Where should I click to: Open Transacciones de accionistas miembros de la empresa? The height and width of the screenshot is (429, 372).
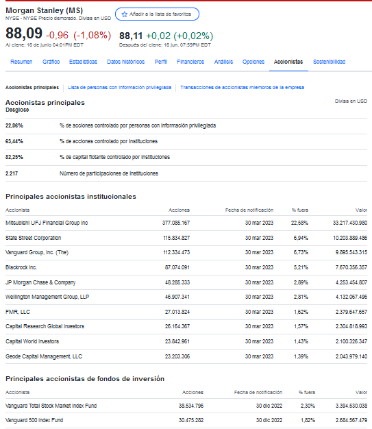coord(242,88)
